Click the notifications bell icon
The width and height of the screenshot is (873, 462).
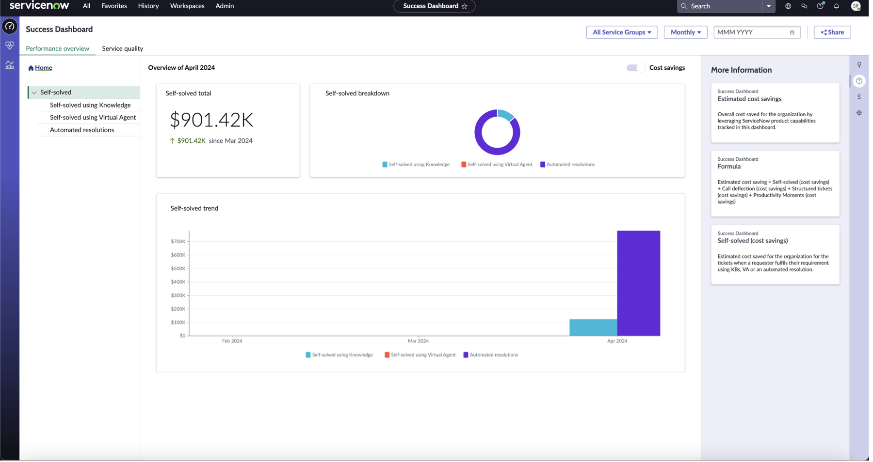click(837, 6)
